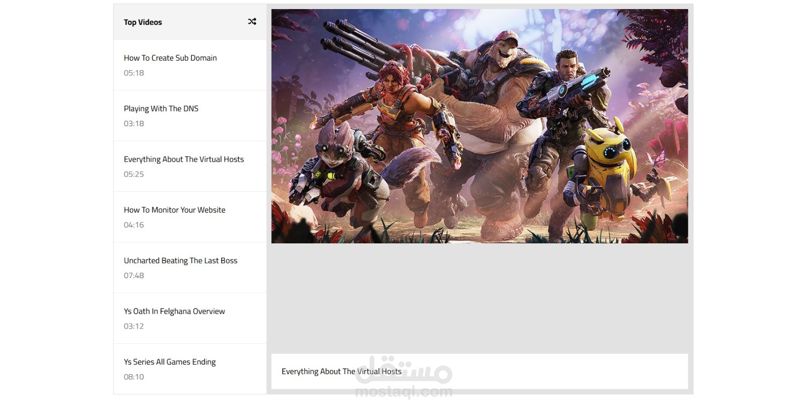The height and width of the screenshot is (408, 808).
Task: Click the Top Videos heading
Action: [143, 22]
